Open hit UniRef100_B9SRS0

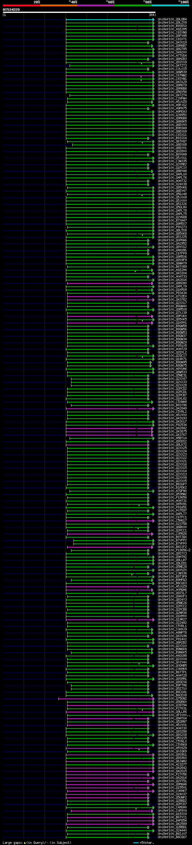coord(172,26)
